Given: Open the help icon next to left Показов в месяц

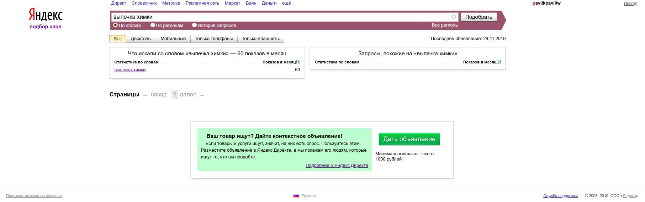Looking at the screenshot, I should 298,62.
